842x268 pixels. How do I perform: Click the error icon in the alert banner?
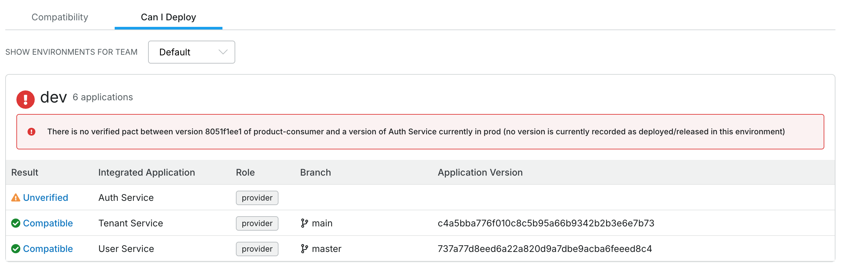(x=31, y=132)
